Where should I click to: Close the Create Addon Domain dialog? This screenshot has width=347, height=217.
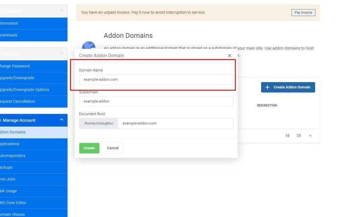(x=229, y=56)
